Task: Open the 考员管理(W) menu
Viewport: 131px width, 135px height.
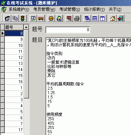Action: click(x=44, y=9)
